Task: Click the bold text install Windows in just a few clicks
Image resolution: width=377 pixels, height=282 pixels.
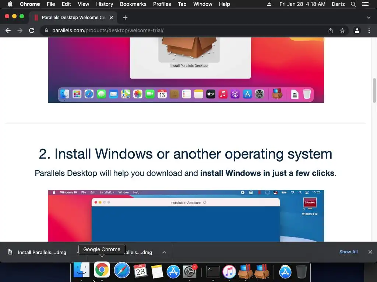Action: coord(267,173)
